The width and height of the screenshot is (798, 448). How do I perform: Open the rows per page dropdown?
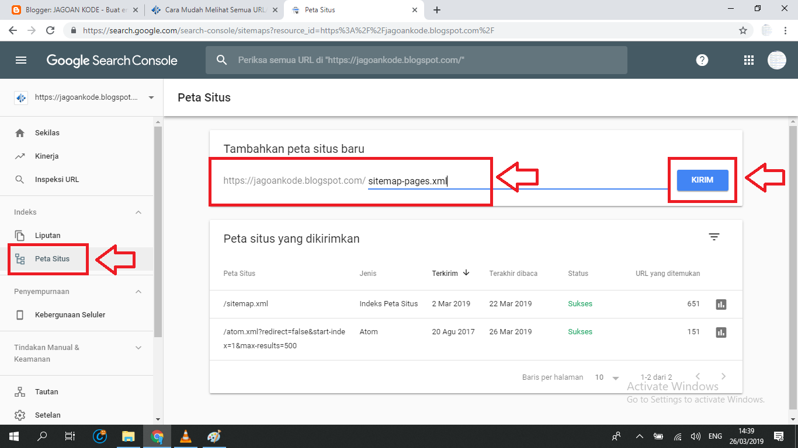(607, 377)
